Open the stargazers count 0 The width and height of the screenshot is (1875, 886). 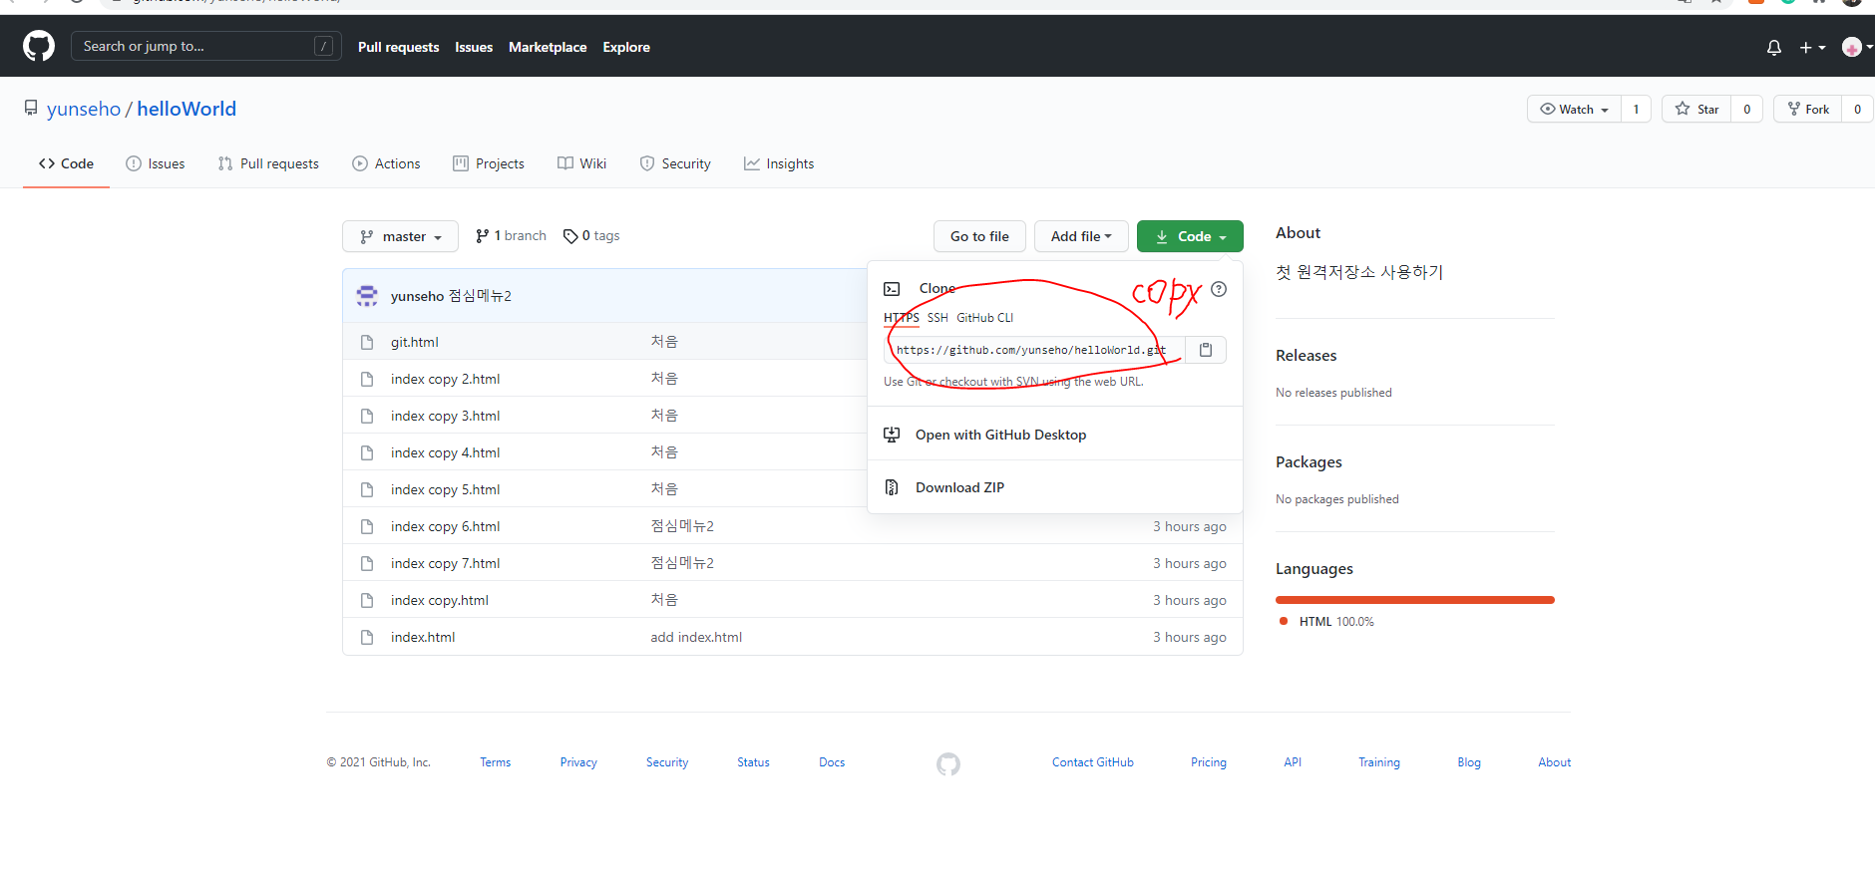click(x=1746, y=109)
